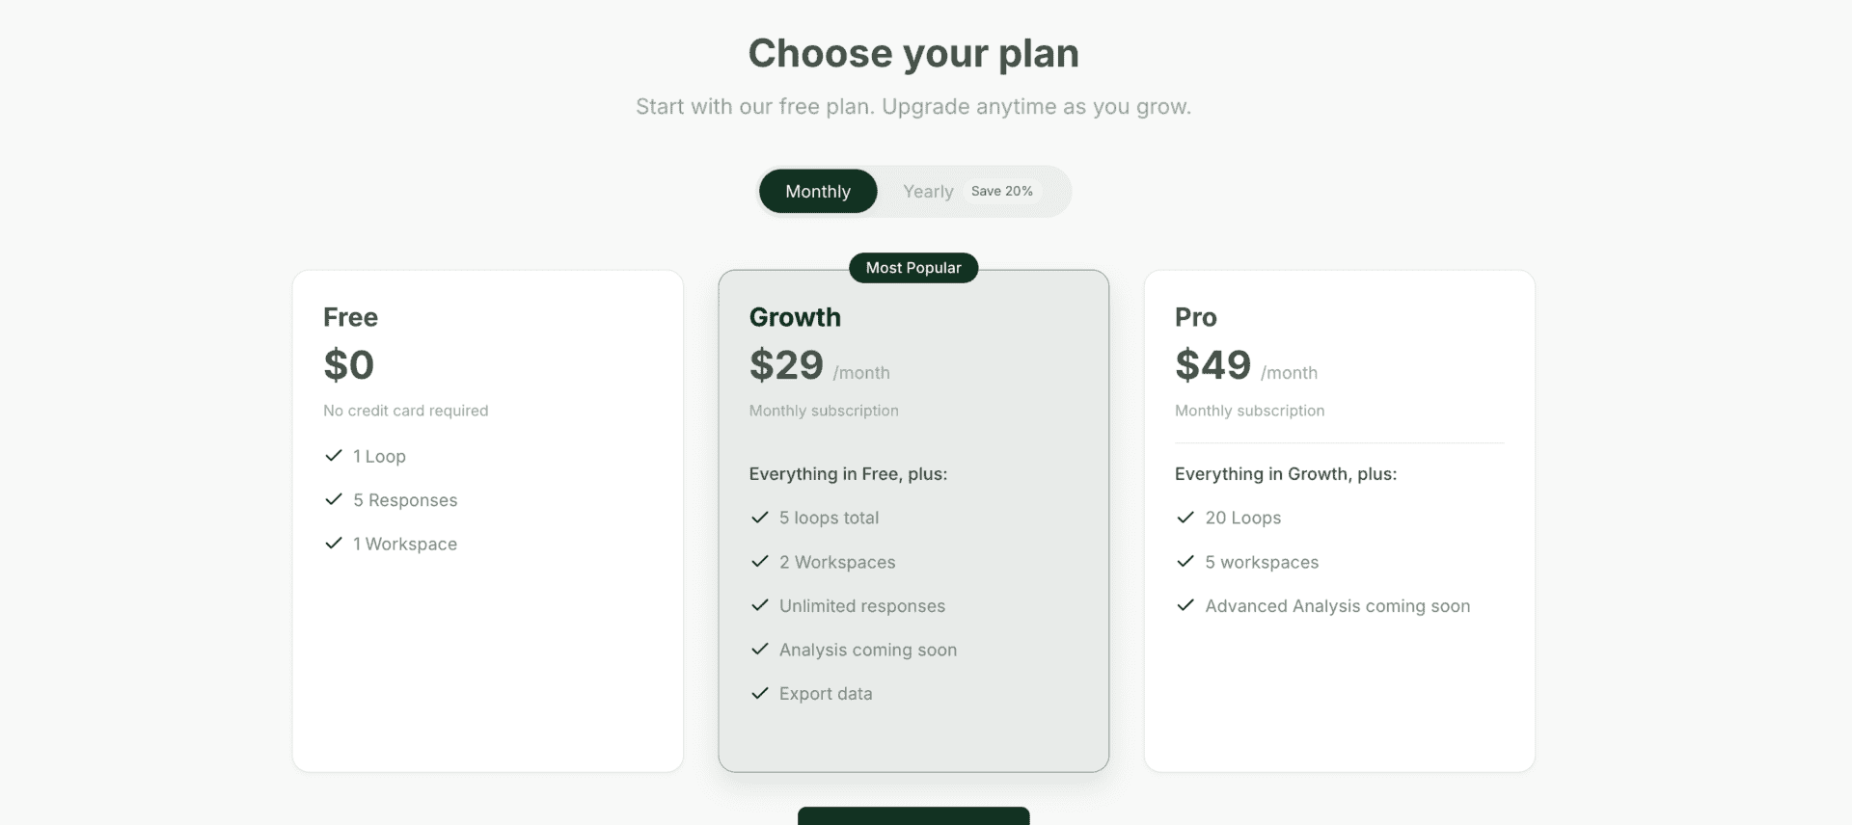Select Monthly billing option

(x=817, y=191)
